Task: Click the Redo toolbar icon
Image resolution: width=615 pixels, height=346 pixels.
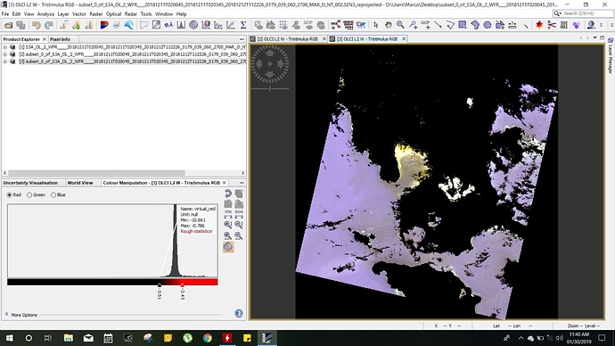Action: click(49, 25)
